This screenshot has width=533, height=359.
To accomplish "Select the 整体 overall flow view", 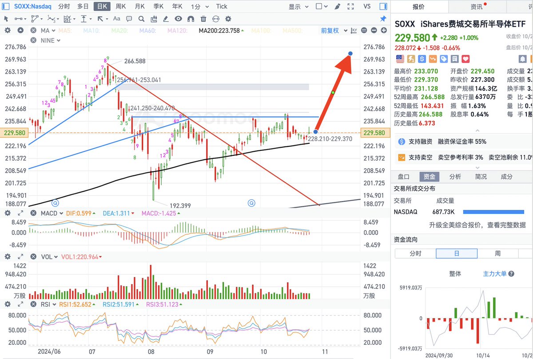I will pyautogui.click(x=455, y=273).
